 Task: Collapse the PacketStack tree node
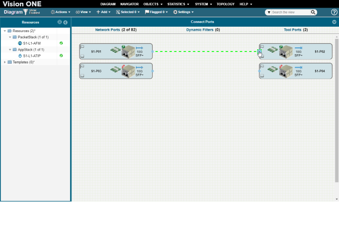tap(10, 37)
